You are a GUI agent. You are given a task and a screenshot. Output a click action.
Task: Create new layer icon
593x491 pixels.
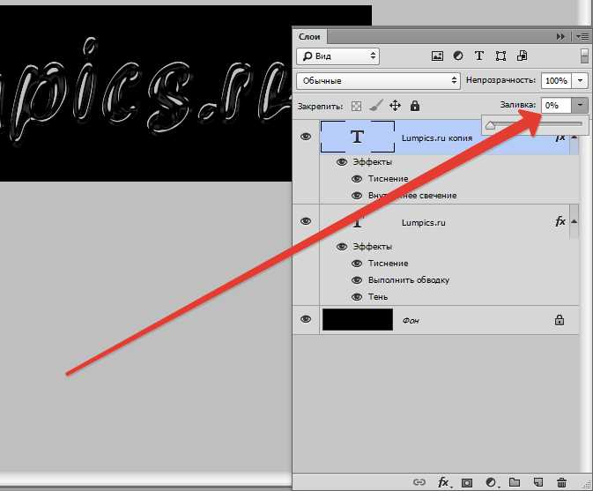537,482
